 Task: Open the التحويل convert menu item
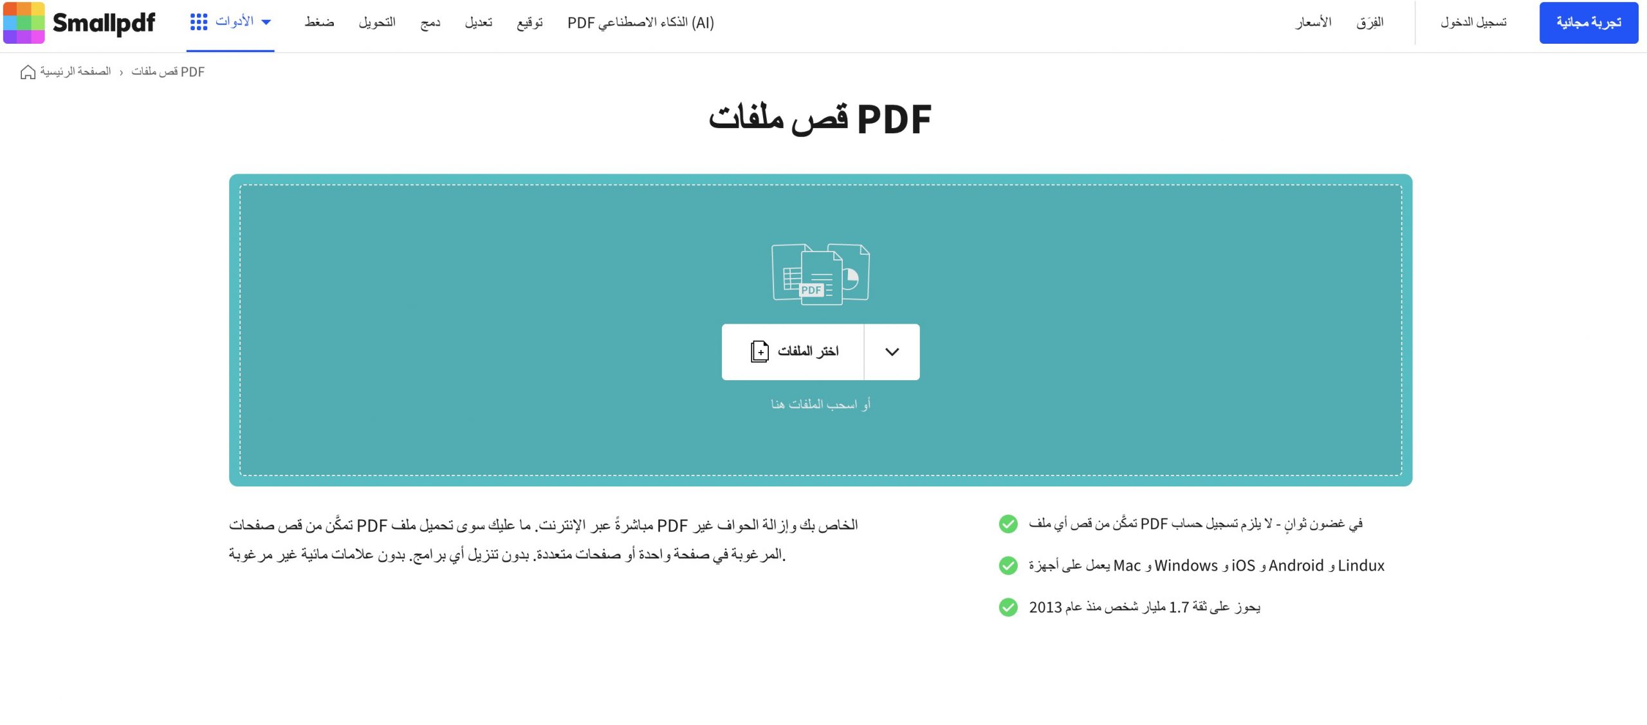click(x=377, y=23)
